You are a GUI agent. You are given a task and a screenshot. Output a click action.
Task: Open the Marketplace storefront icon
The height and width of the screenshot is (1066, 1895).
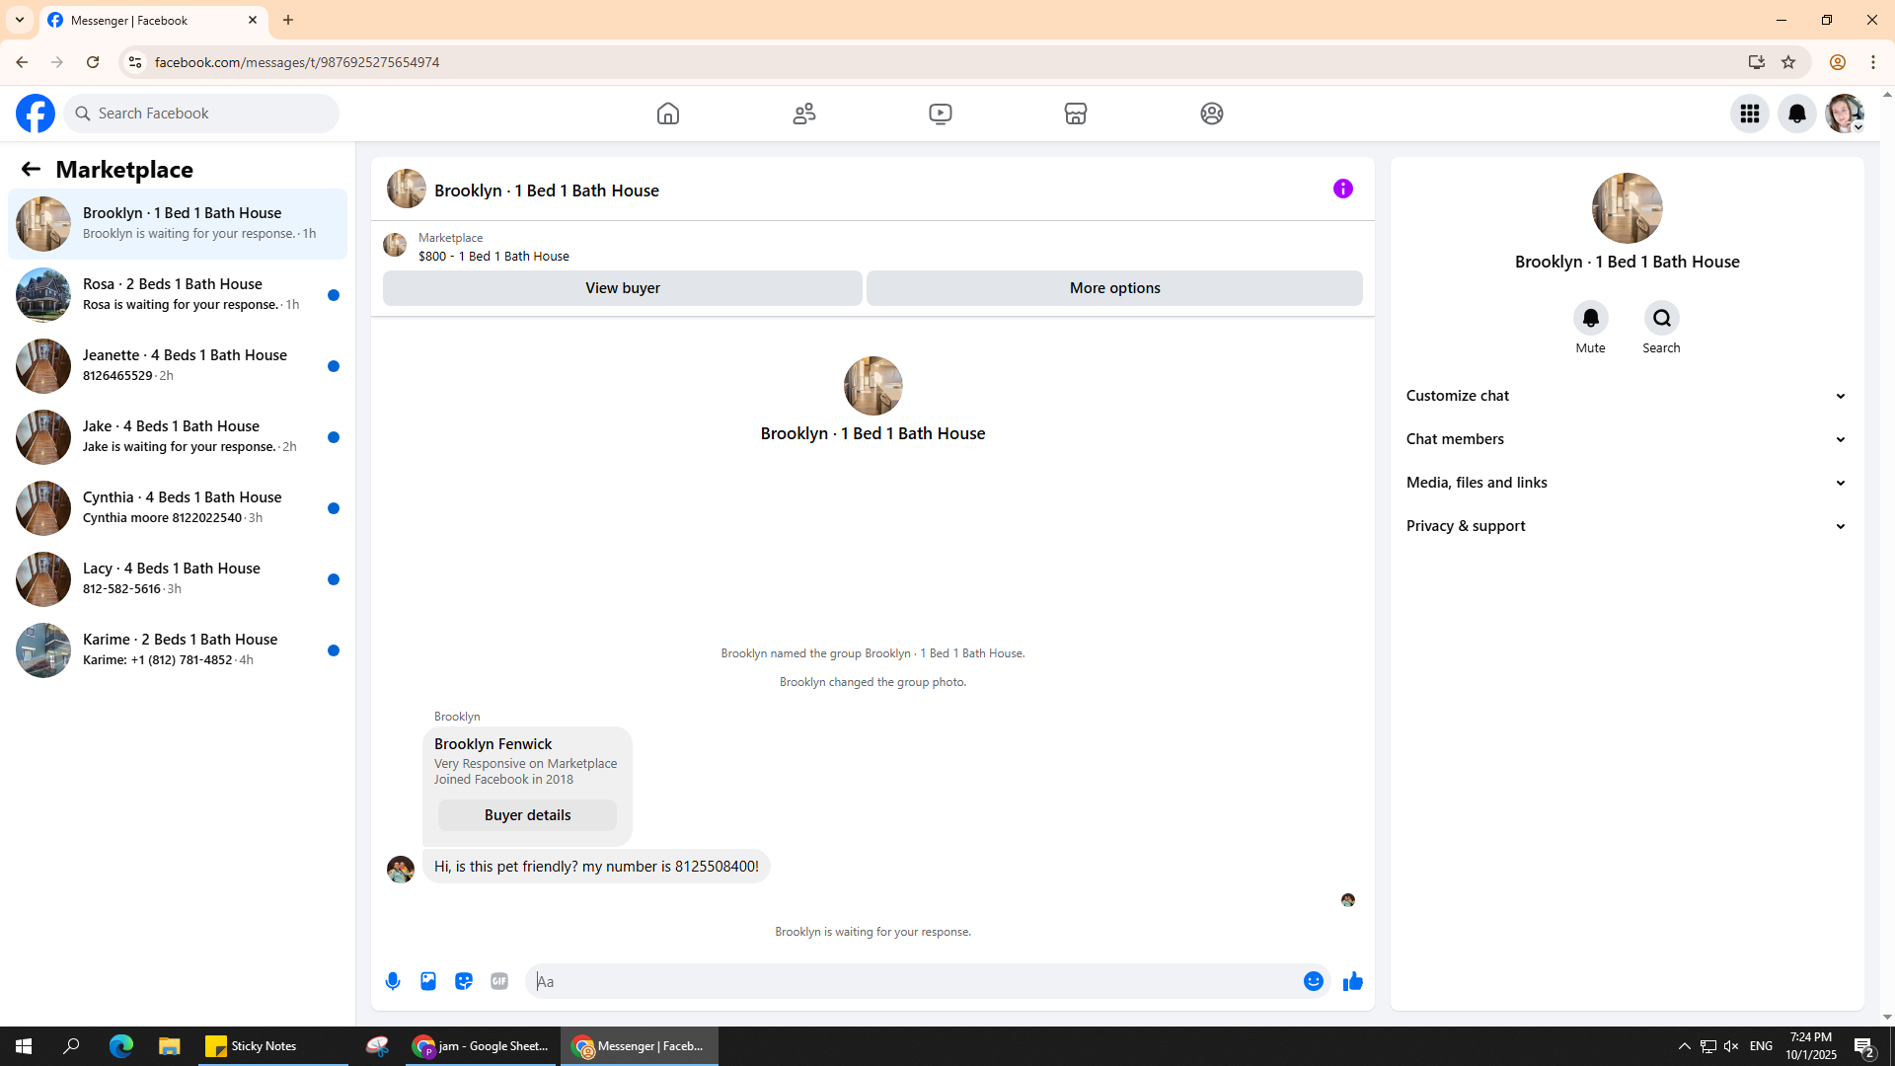point(1076,114)
